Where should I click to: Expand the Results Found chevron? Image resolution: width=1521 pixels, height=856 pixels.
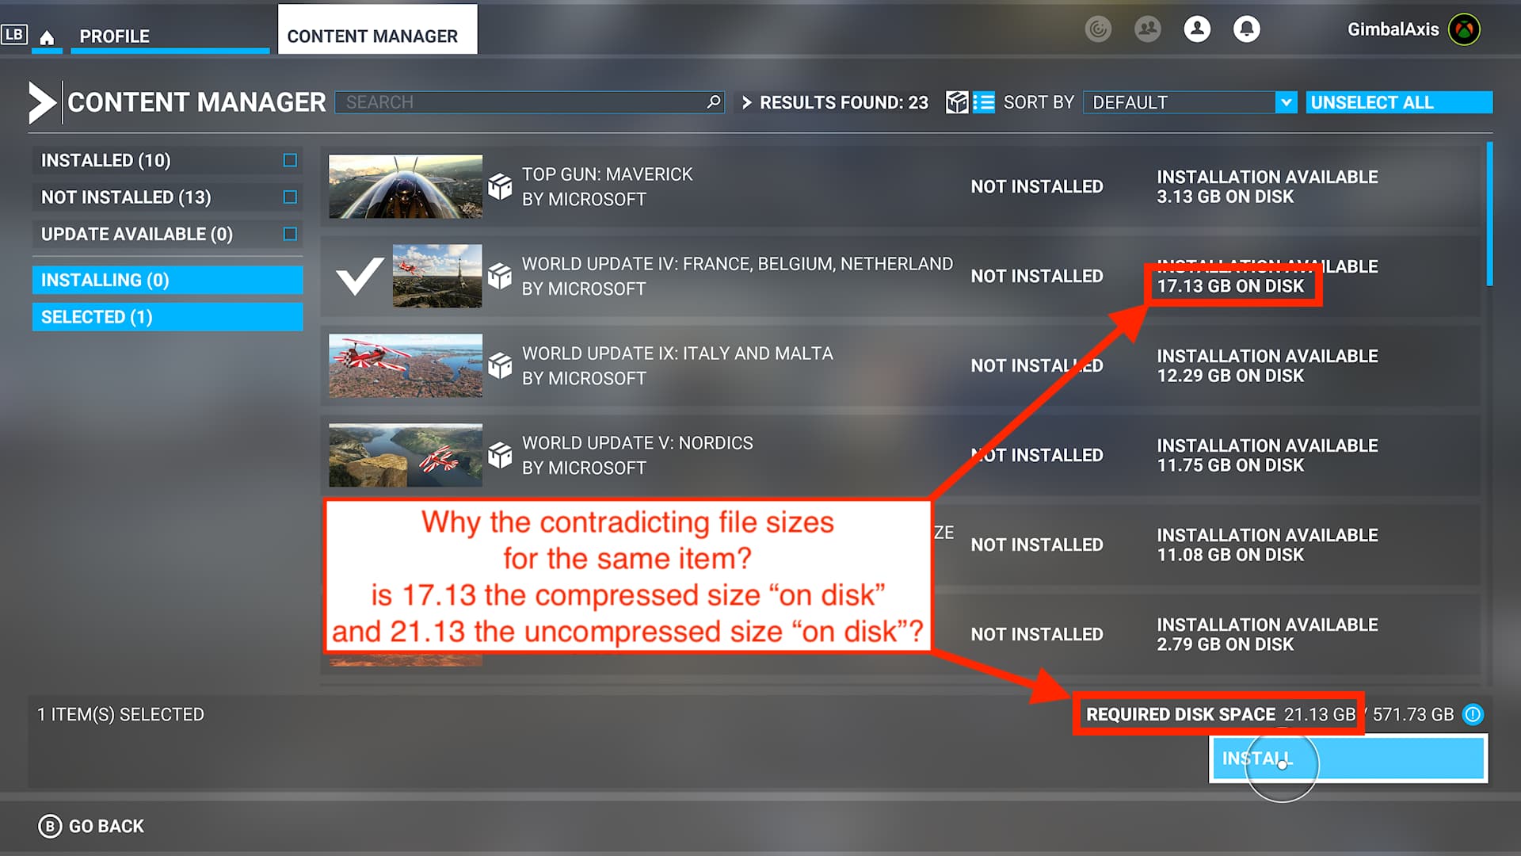click(x=746, y=102)
